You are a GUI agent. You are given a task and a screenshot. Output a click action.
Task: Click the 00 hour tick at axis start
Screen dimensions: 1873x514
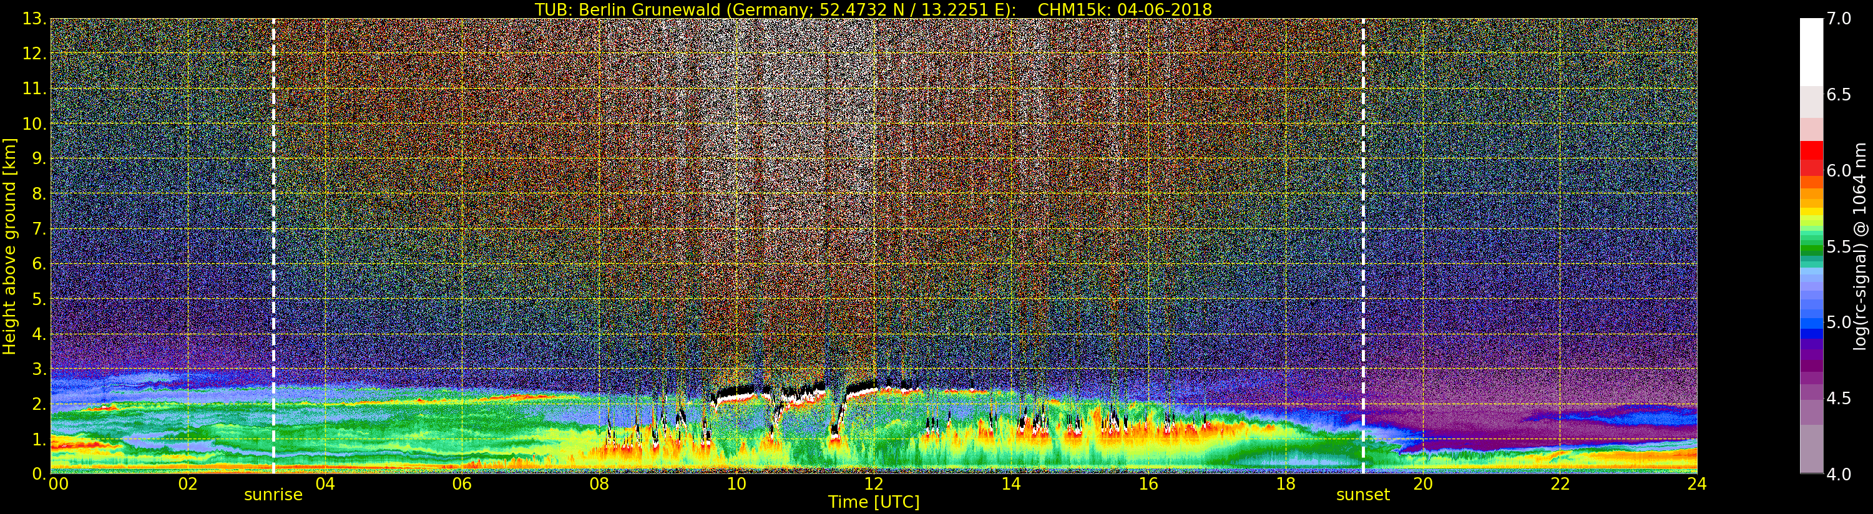pyautogui.click(x=58, y=484)
